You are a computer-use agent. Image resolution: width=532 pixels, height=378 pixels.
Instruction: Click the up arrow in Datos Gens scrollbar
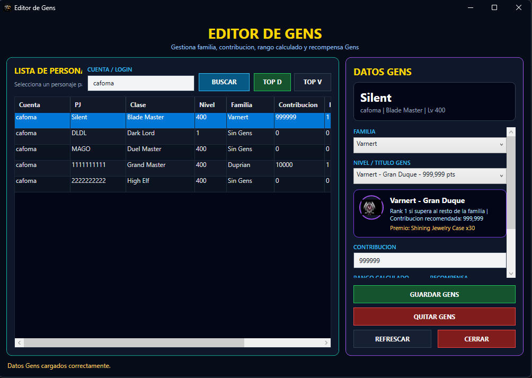(511, 132)
